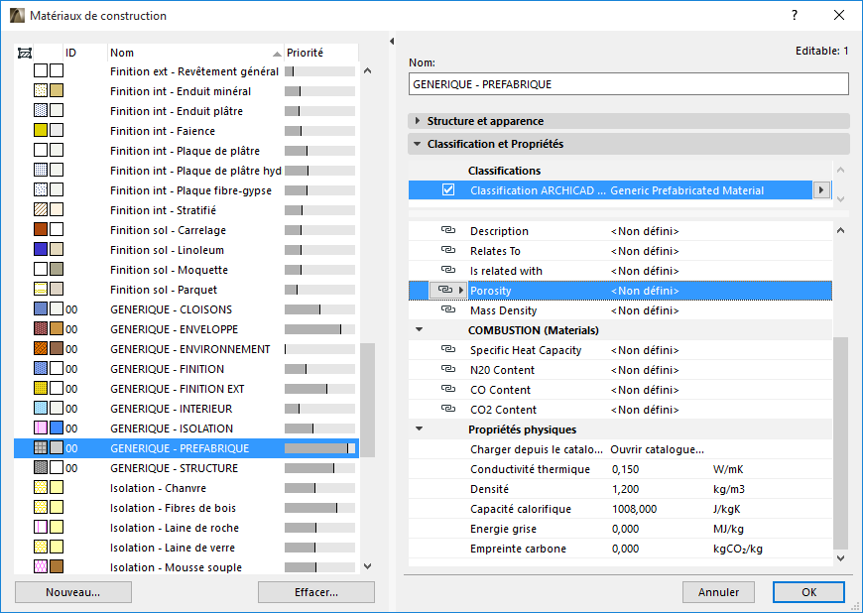
Task: Click the link icon beside CO2 Content
Action: click(448, 409)
